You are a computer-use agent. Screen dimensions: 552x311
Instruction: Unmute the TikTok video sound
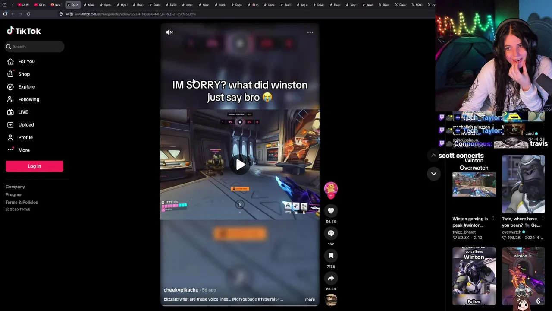169,32
